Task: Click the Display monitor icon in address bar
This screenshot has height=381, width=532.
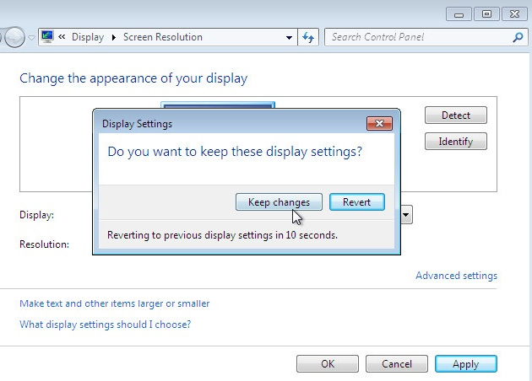Action: coord(47,37)
